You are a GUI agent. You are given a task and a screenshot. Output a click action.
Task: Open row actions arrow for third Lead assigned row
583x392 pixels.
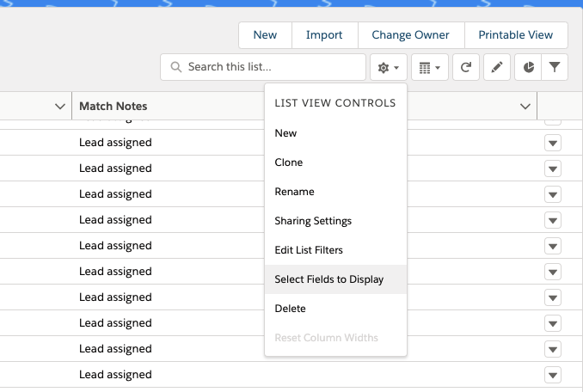click(553, 194)
